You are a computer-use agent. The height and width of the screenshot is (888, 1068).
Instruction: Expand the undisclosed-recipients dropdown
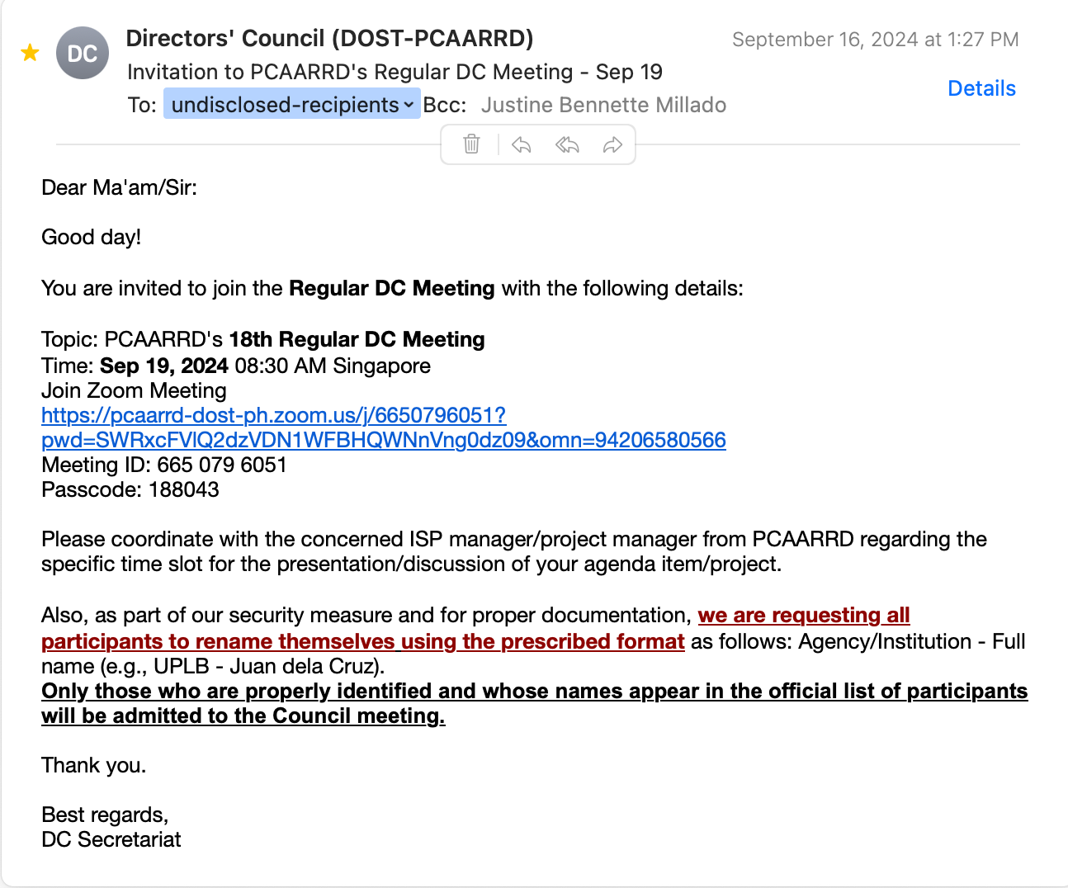(292, 105)
